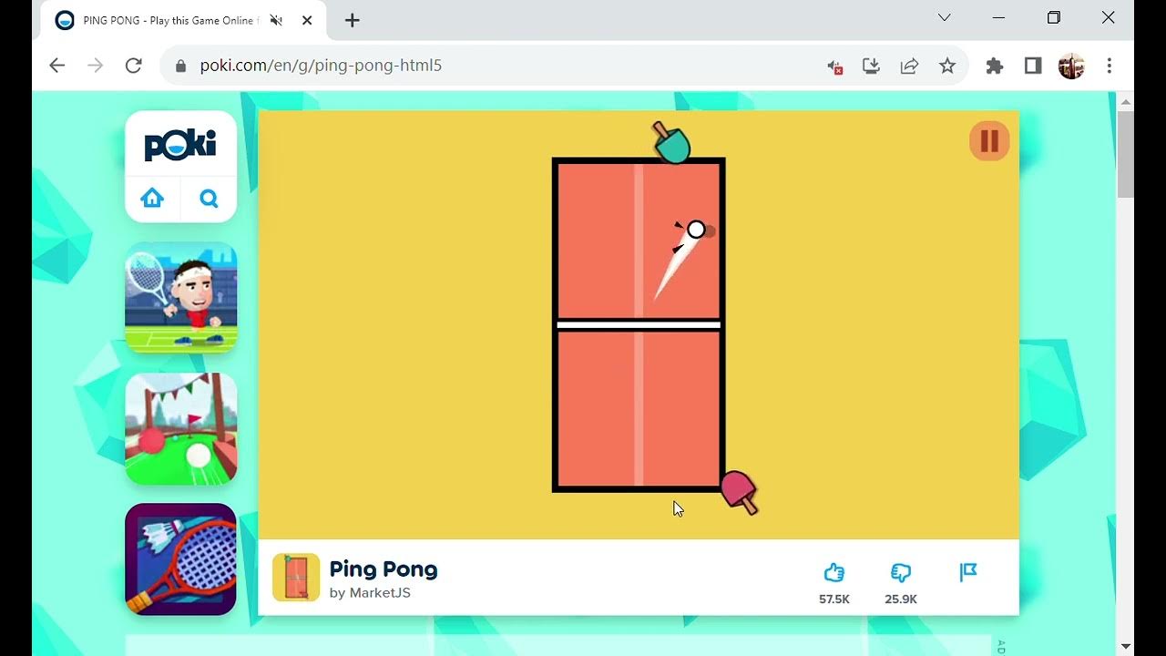
Task: Like the game with thumbs up
Action: 834,572
